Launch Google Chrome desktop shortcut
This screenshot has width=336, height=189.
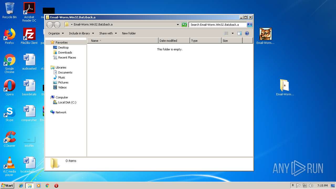pyautogui.click(x=9, y=64)
